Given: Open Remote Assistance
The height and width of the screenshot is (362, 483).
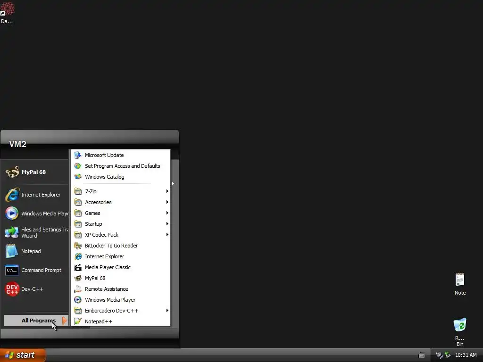Looking at the screenshot, I should tap(120, 289).
